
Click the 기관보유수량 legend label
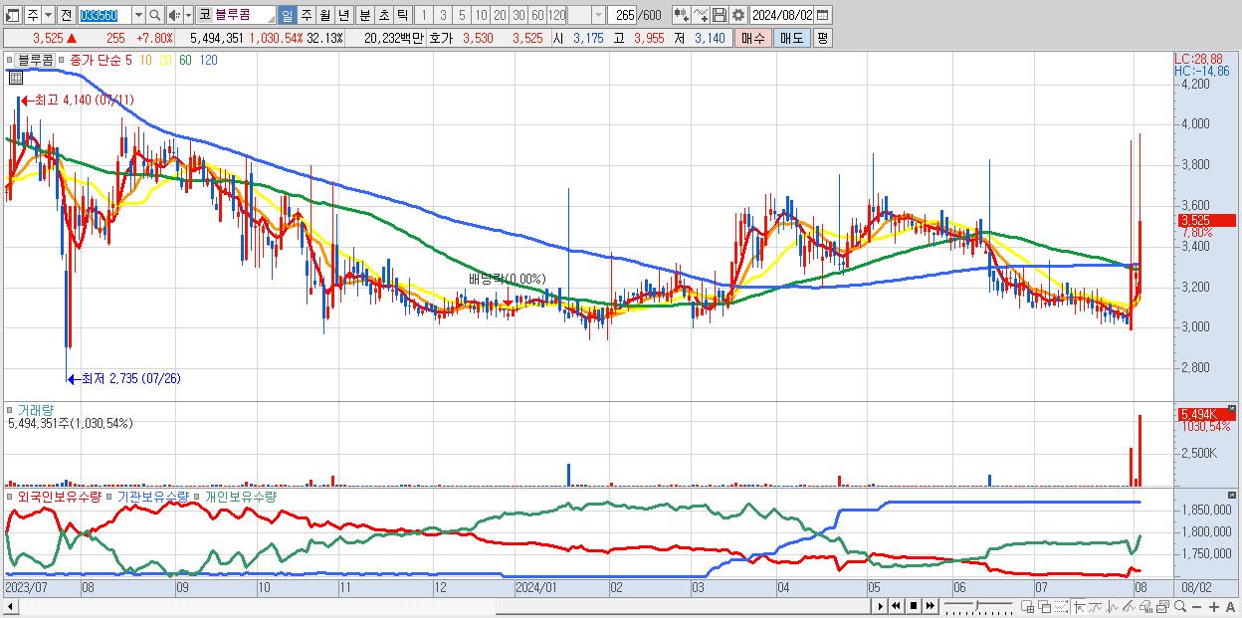[x=153, y=496]
